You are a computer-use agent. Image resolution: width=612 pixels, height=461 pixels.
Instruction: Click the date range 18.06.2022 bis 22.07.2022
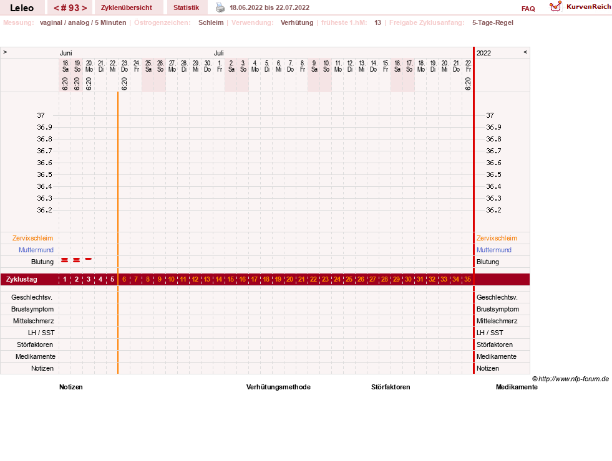tap(270, 8)
